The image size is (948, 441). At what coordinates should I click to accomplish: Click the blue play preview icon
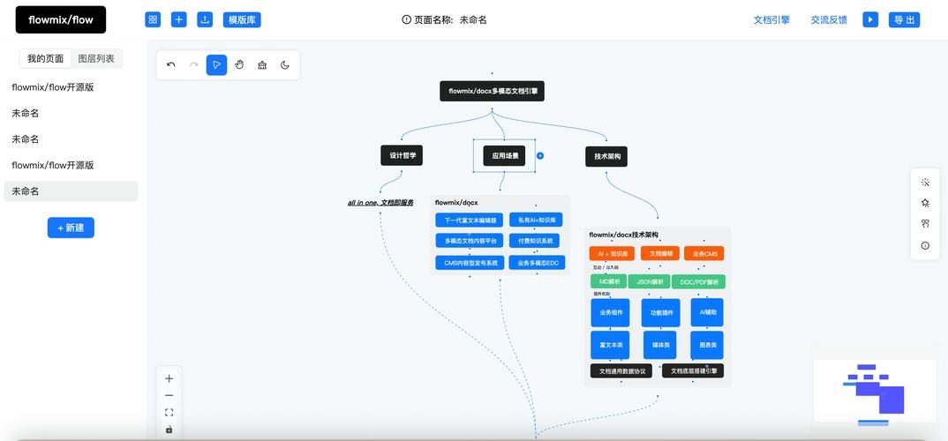[870, 19]
